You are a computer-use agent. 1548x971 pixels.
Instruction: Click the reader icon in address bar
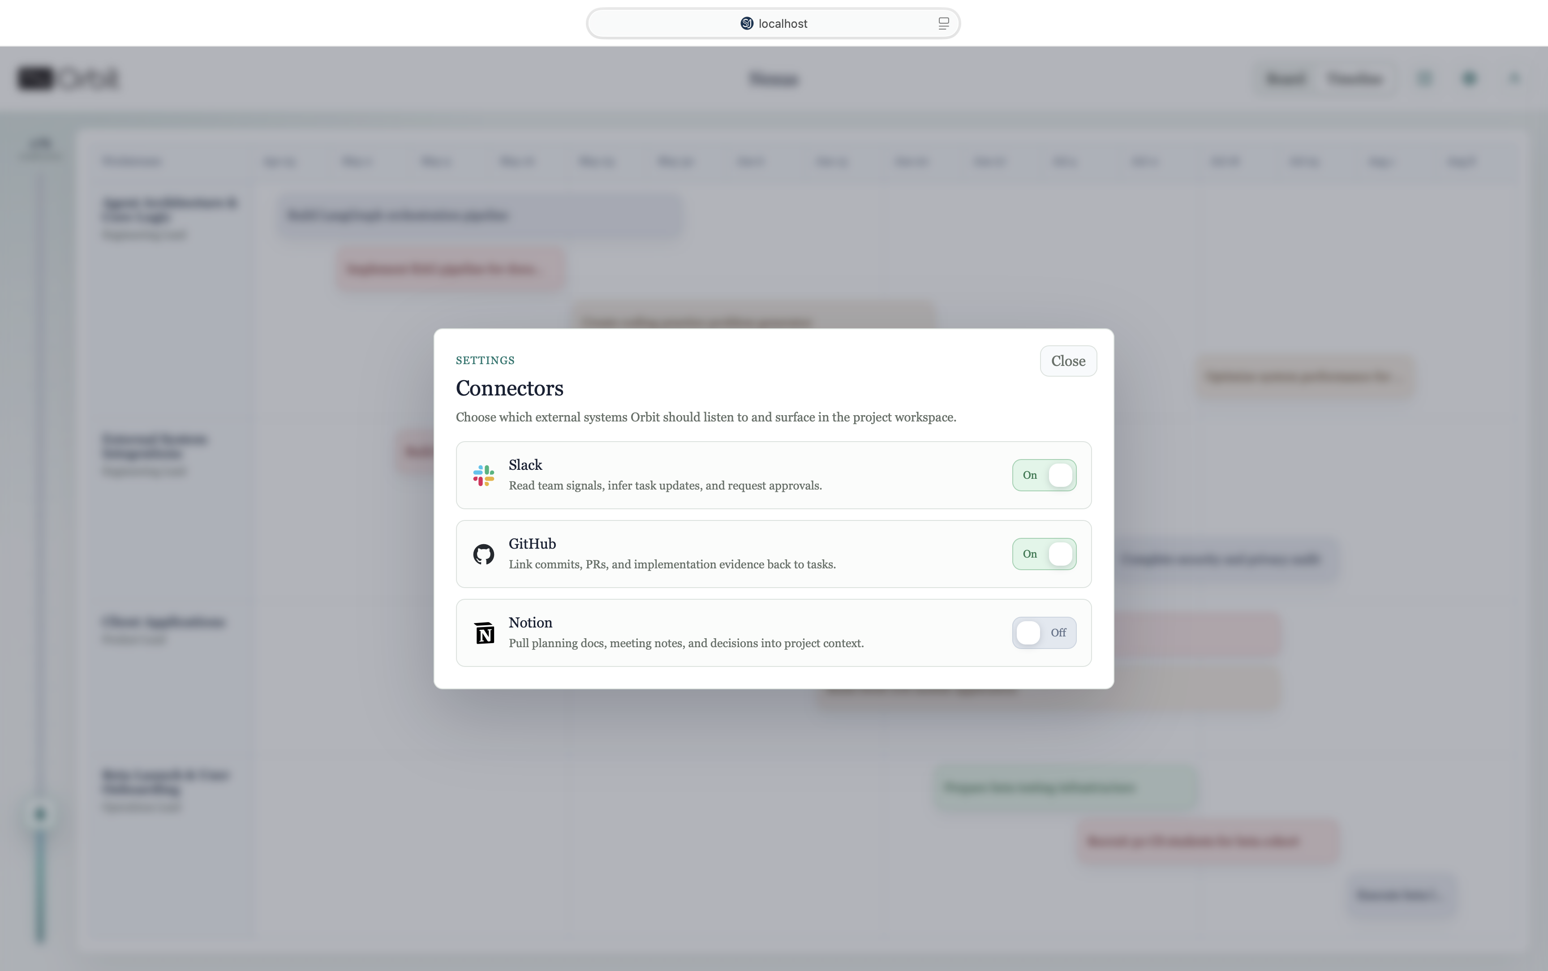point(943,24)
